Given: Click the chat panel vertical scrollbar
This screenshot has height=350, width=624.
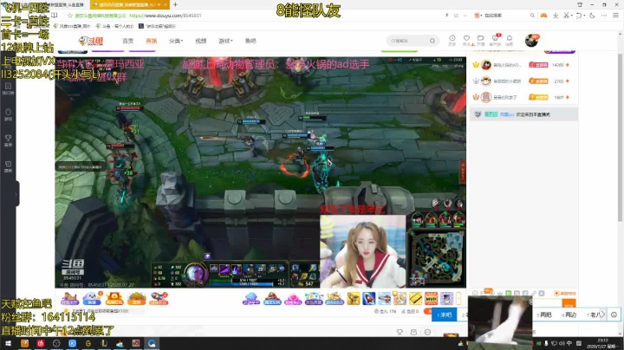Looking at the screenshot, I should [620, 137].
